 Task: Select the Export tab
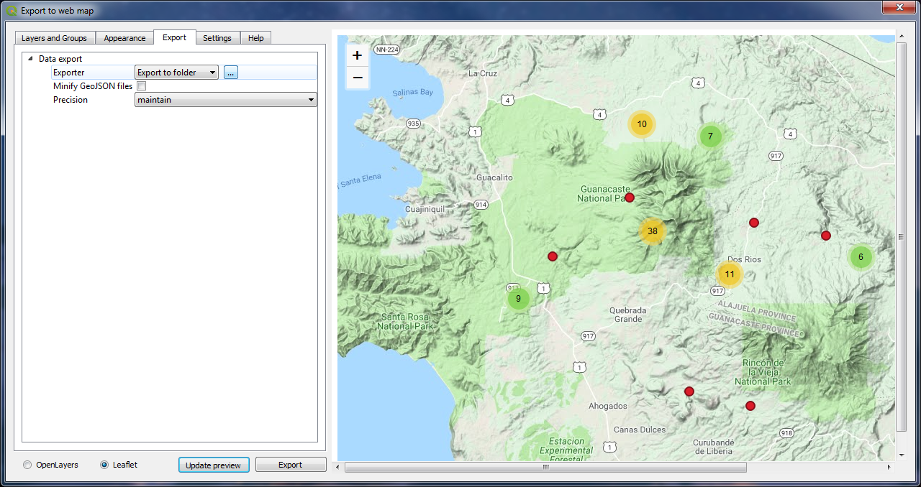tap(174, 37)
